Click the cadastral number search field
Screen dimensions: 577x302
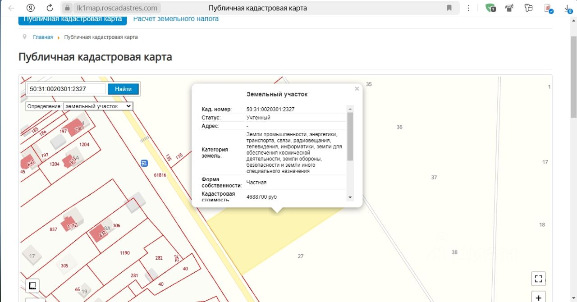[x=66, y=89]
